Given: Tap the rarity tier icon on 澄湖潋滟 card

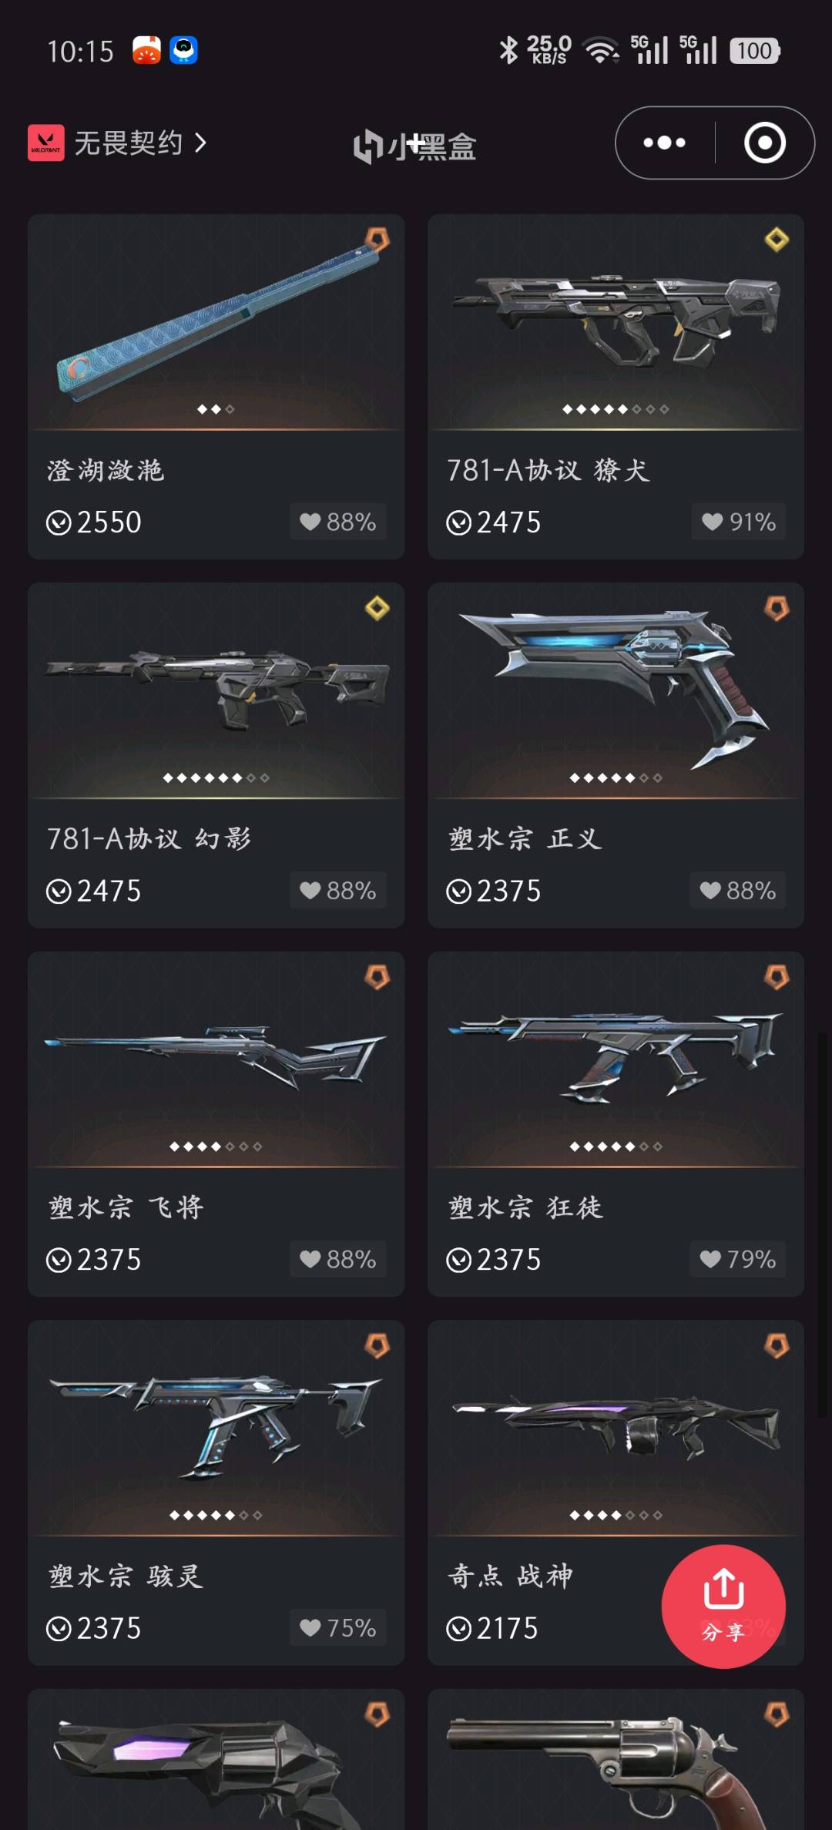Looking at the screenshot, I should coord(377,240).
